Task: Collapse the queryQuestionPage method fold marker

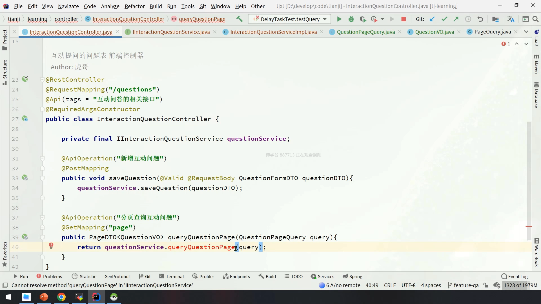Action: tap(42, 237)
